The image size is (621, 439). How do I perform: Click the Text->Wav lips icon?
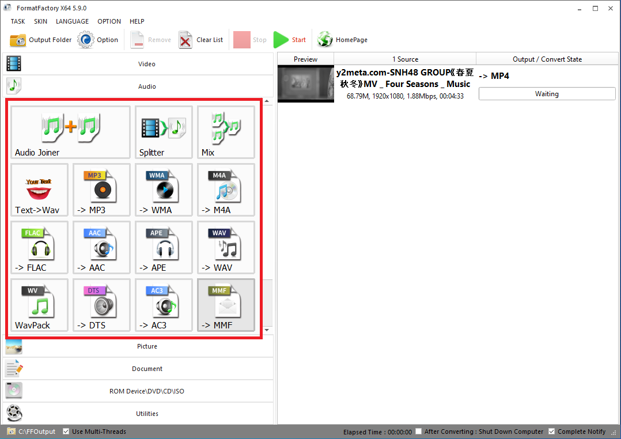click(x=39, y=190)
